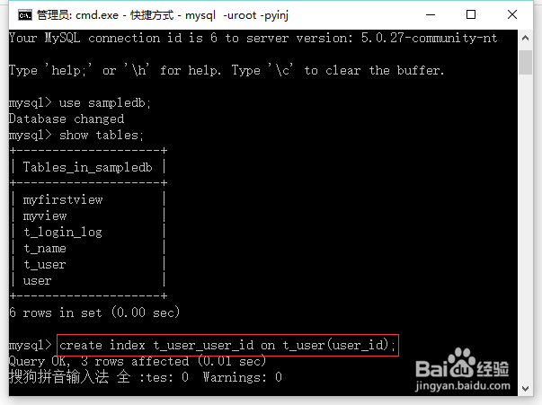The image size is (542, 405).
Task: Minimize the cmd.exe window
Action: pyautogui.click(x=431, y=15)
